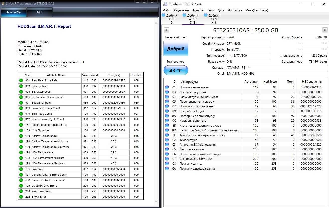Click the HEX-значення column header
Viewport: 329px width, 208px height.
[x=310, y=82]
